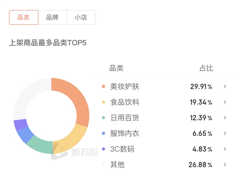Expand the 美妆护肤 row chevron

click(225, 86)
